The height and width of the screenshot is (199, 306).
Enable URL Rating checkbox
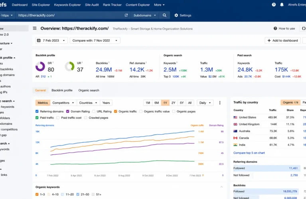(x=94, y=111)
